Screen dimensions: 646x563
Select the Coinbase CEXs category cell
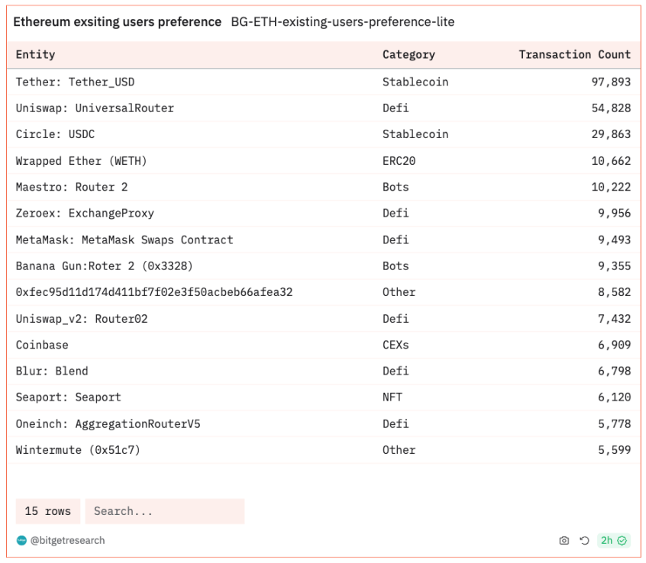(396, 345)
